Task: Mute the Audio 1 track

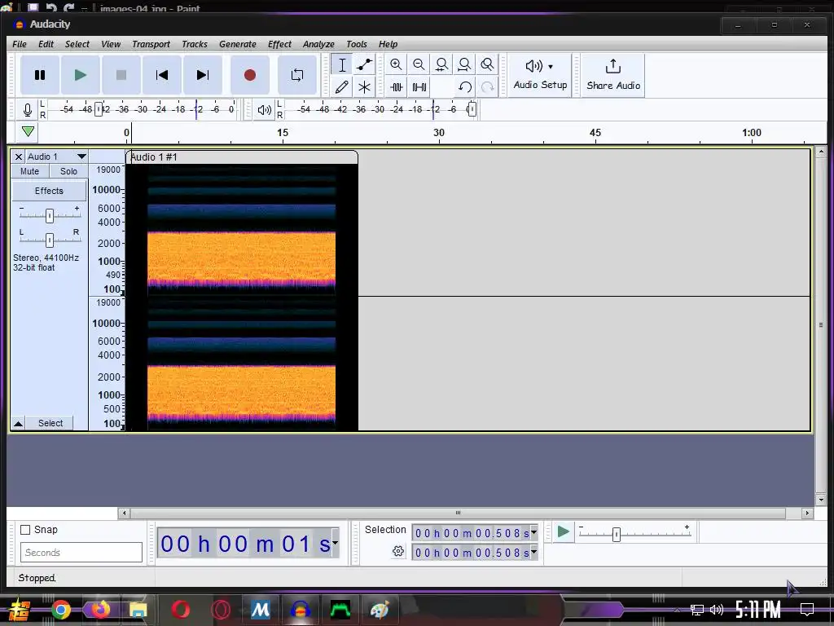Action: click(x=30, y=171)
